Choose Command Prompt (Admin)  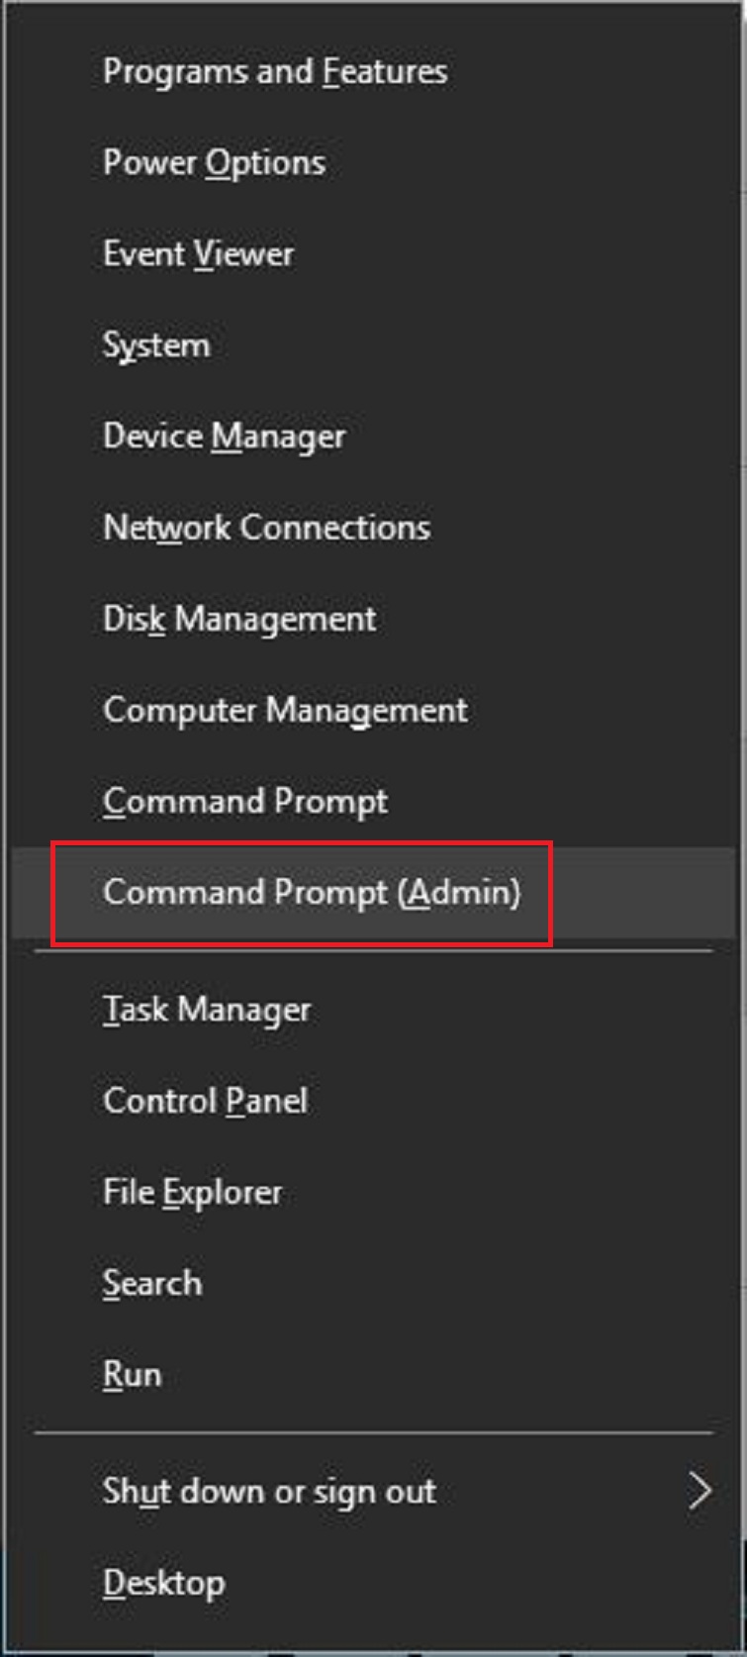tap(312, 893)
